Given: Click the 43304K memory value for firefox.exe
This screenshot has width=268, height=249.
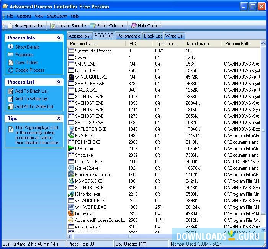Looking at the screenshot, I should pyautogui.click(x=193, y=214).
